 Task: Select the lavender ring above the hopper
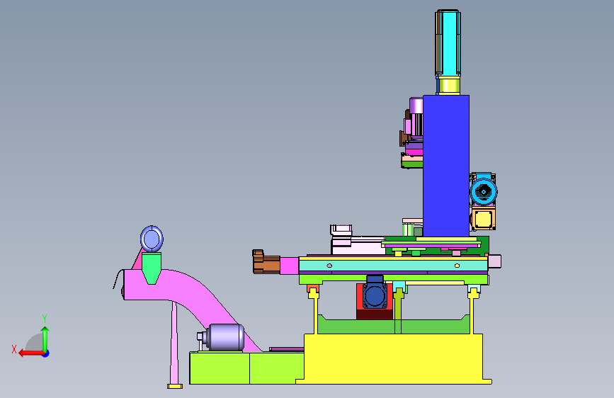pos(152,239)
